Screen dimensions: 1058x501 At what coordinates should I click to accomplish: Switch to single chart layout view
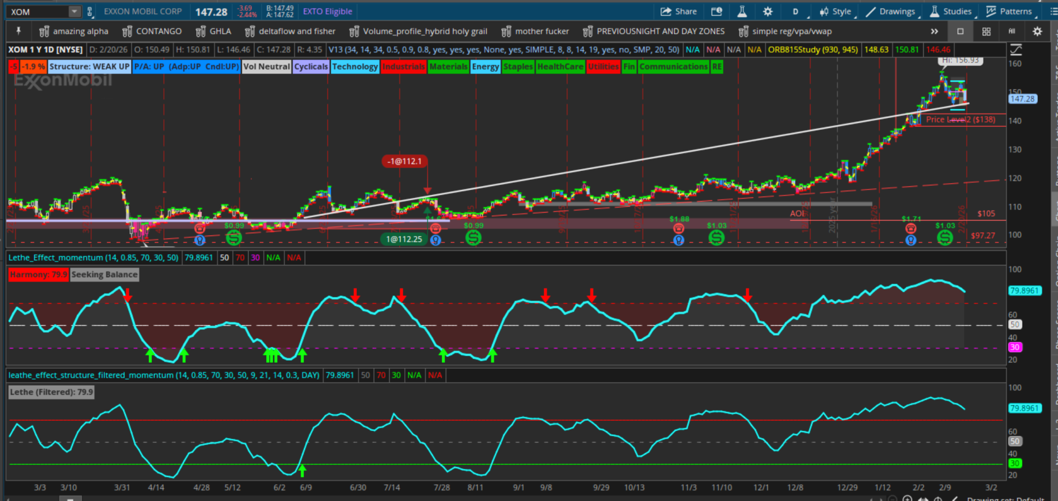pyautogui.click(x=960, y=31)
